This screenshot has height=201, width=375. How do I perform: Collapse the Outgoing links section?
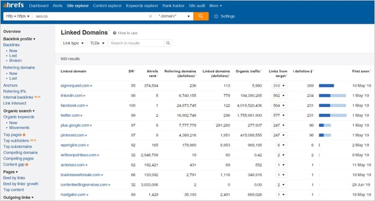[18, 198]
